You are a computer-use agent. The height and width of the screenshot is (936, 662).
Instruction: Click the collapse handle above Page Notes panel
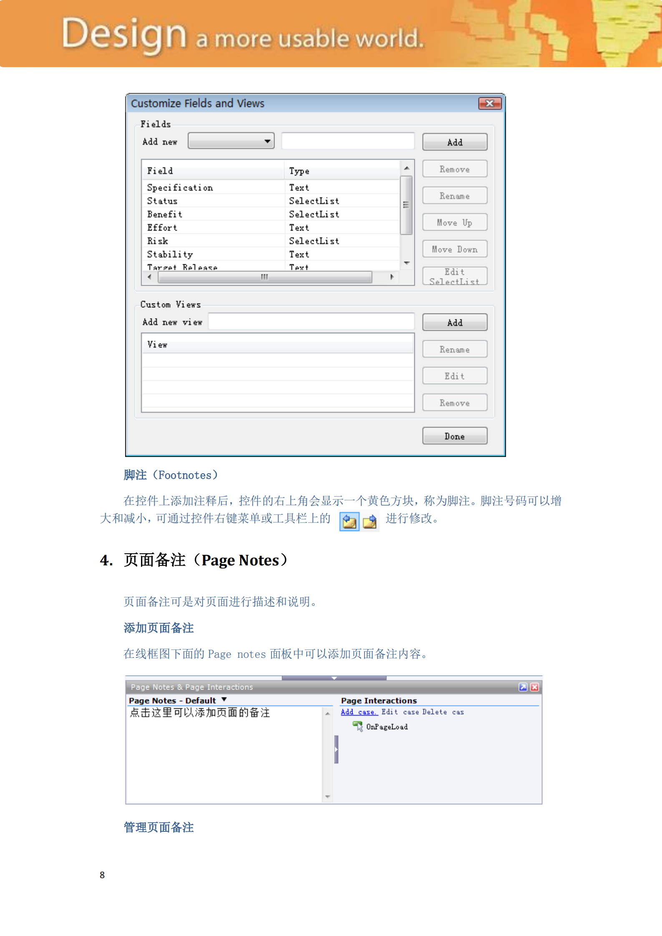(334, 678)
